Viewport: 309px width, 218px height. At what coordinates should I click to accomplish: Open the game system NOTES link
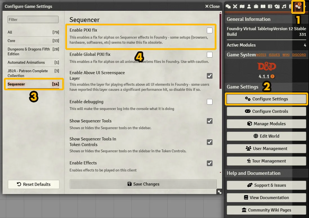261,55
